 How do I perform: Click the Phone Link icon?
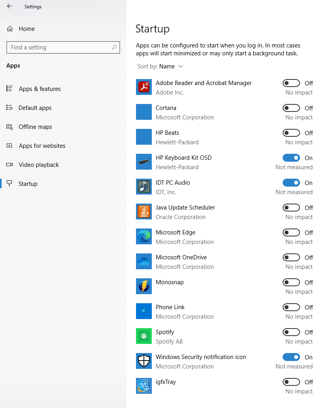coord(143,311)
